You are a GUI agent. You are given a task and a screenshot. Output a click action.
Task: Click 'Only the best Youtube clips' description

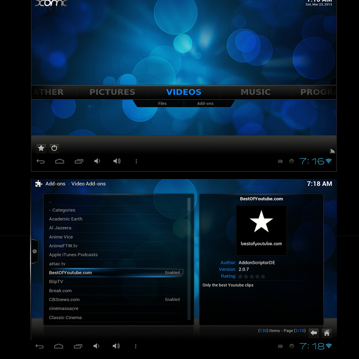[x=228, y=285]
